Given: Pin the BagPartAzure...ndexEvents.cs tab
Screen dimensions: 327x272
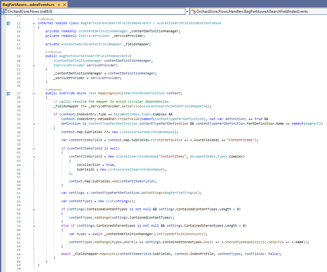Looking at the screenshot, I should pos(59,5).
